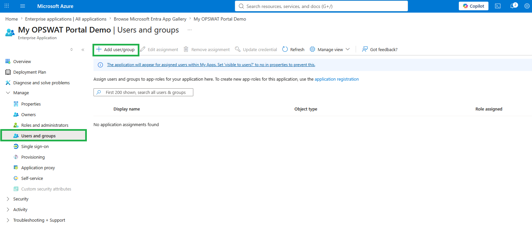This screenshot has height=225, width=532.
Task: Click the info icon in the banner
Action: (100, 65)
